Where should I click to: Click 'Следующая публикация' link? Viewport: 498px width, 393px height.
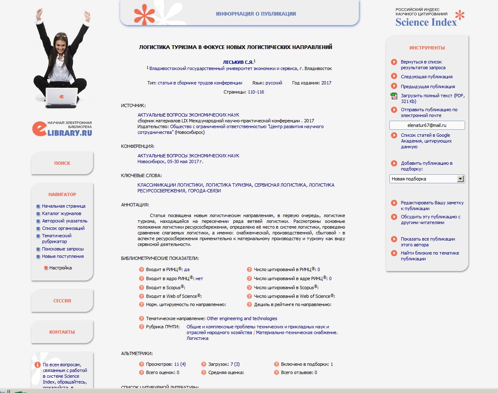coord(426,77)
